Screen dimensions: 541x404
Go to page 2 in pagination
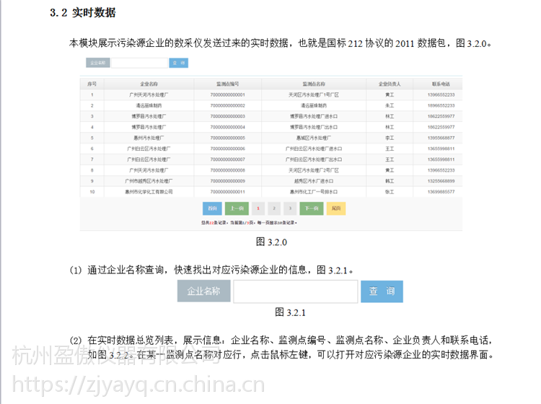click(273, 208)
